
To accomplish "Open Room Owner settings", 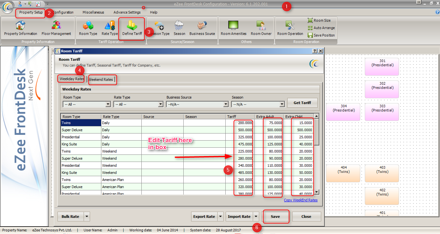I will (261, 28).
